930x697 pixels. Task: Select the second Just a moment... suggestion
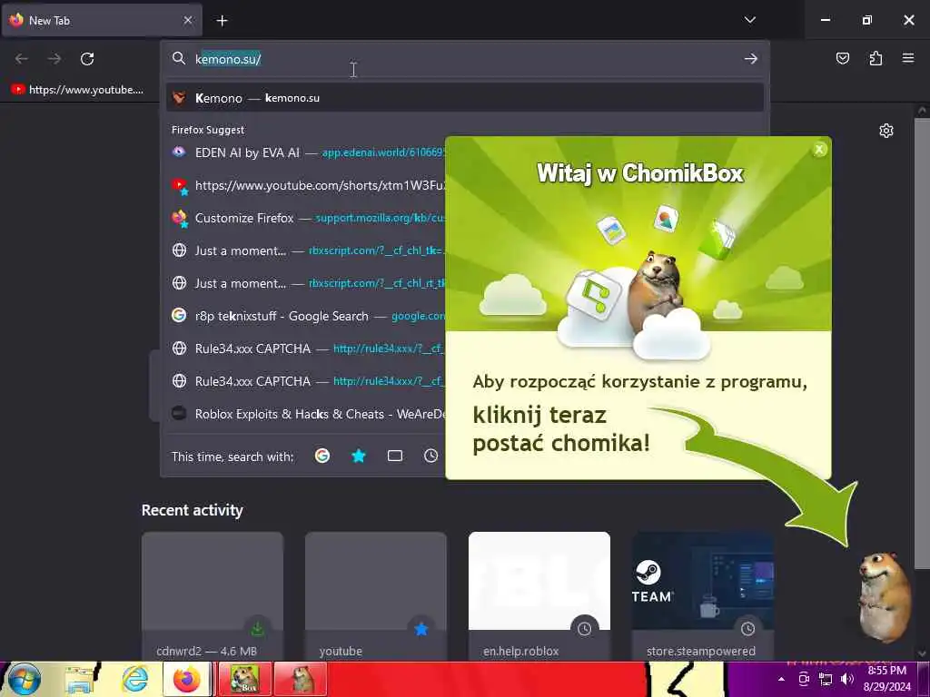pos(306,283)
